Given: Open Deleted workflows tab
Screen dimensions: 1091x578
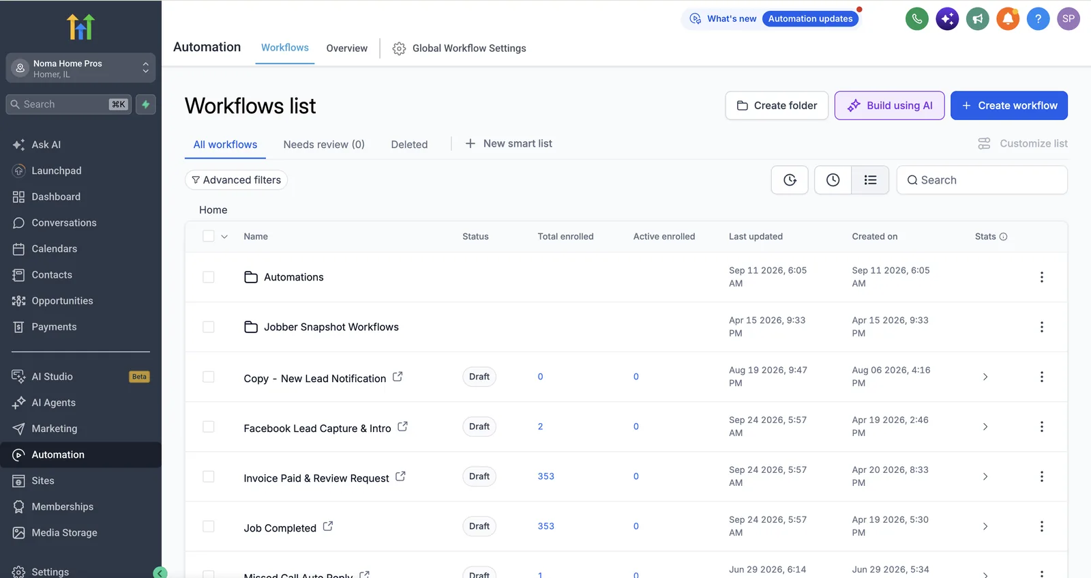Looking at the screenshot, I should 409,145.
